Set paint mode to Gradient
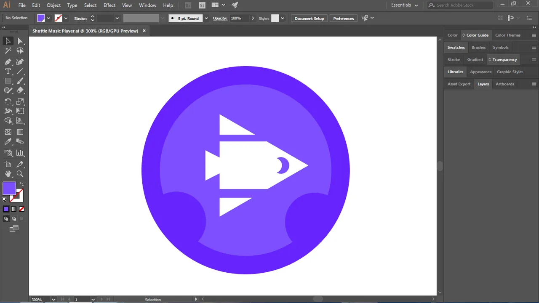 click(x=14, y=209)
